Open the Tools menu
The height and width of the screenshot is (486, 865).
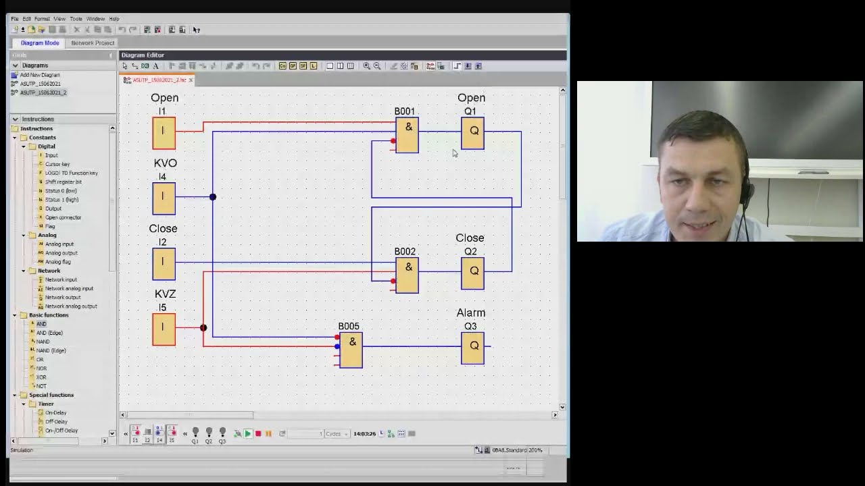click(76, 19)
